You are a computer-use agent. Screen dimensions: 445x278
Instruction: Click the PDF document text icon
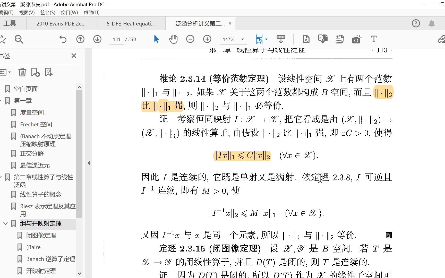306,39
